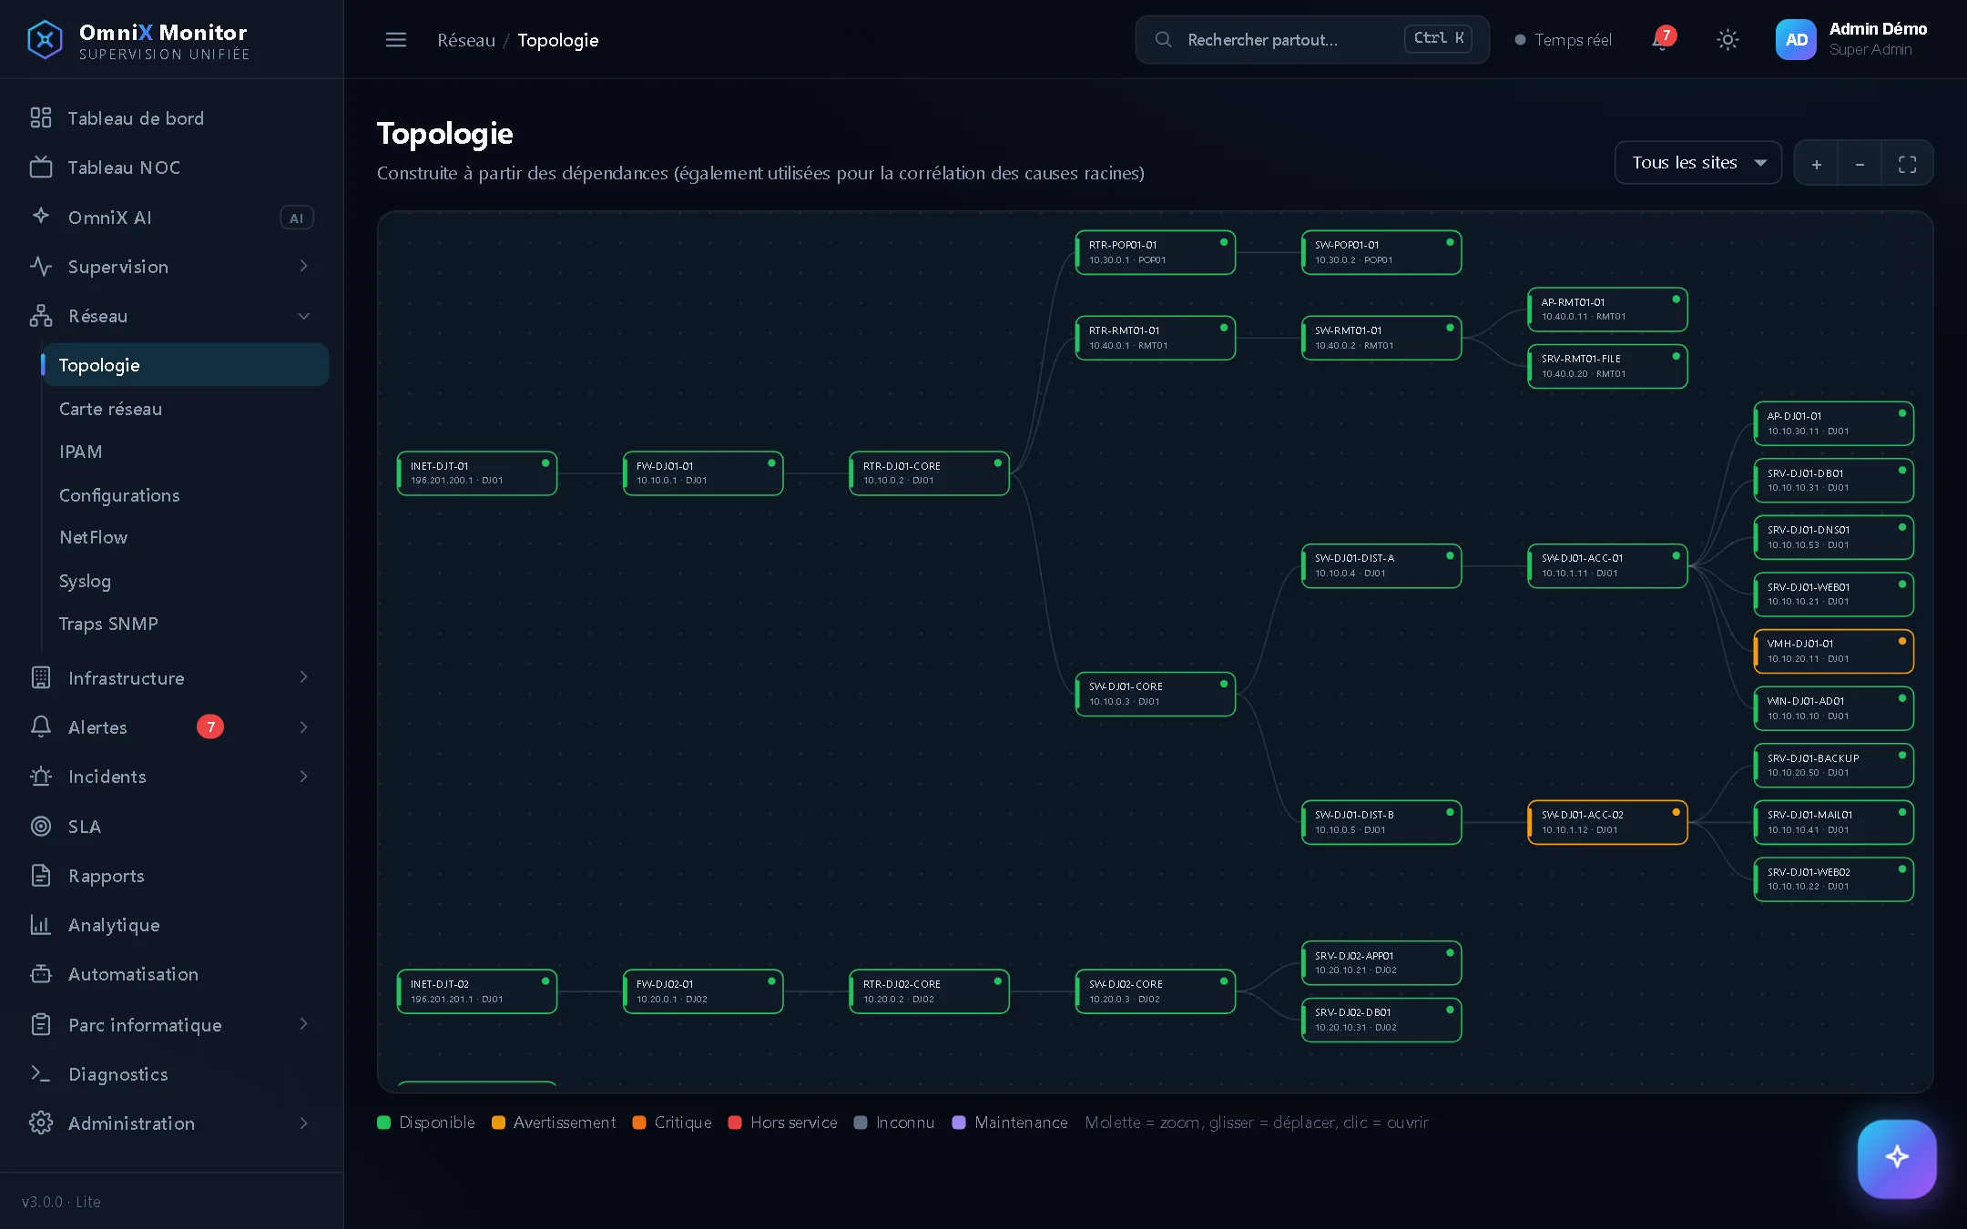Expand the Parc informatique menu
The image size is (1967, 1229).
coord(171,1025)
